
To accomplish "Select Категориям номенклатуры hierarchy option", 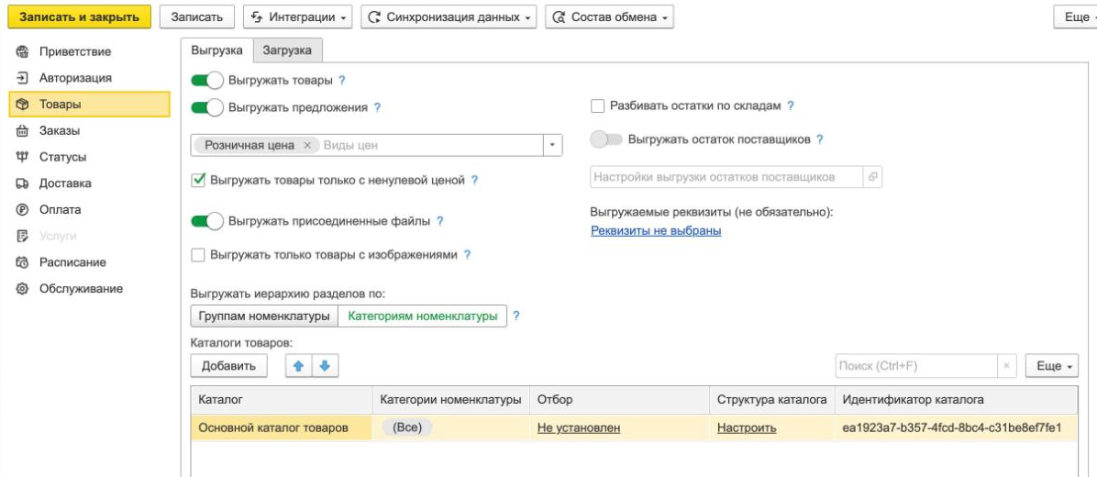I will (x=423, y=316).
